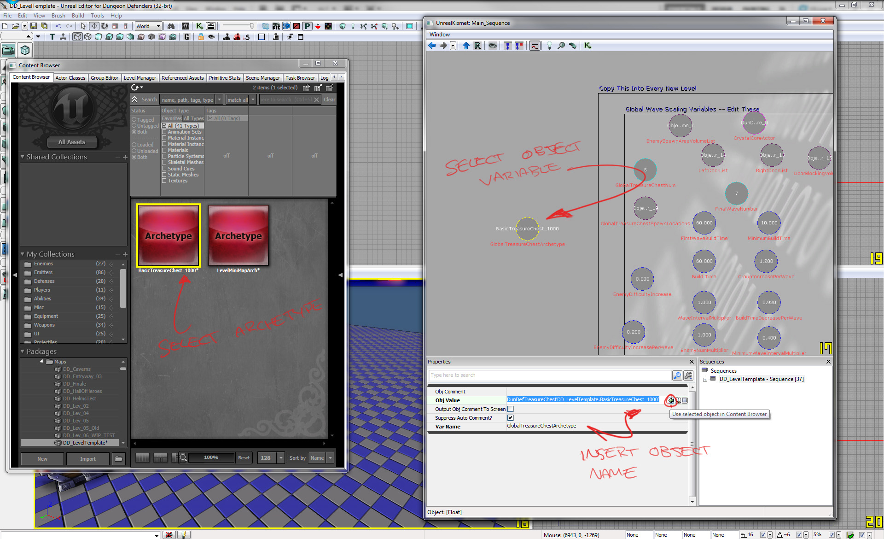This screenshot has height=539, width=884.
Task: Click Use selected object in Content Browser arrow
Action: [671, 400]
